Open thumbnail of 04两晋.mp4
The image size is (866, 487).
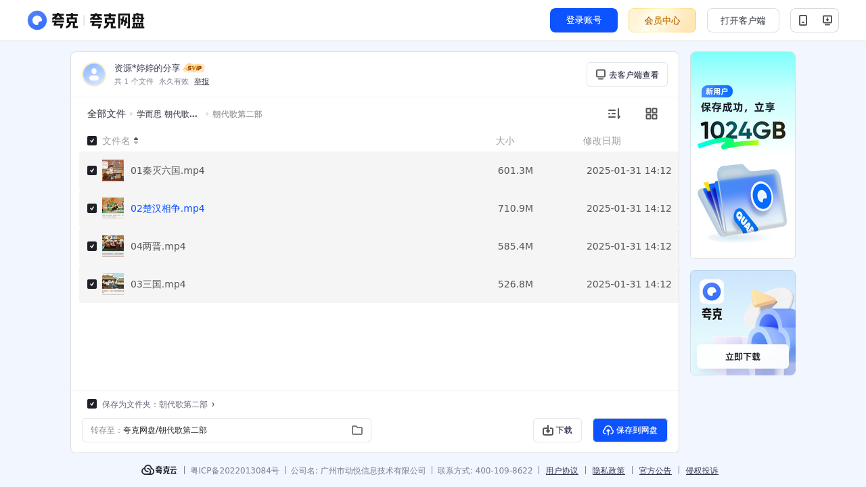point(113,246)
